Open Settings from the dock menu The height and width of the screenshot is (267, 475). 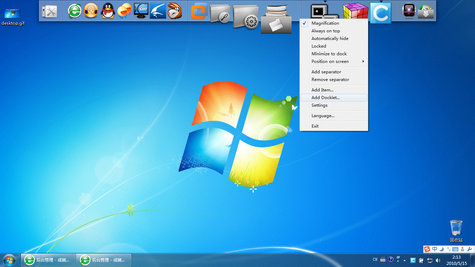(x=334, y=105)
